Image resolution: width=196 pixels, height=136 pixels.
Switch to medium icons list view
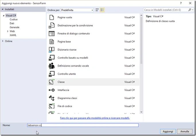click(x=102, y=10)
